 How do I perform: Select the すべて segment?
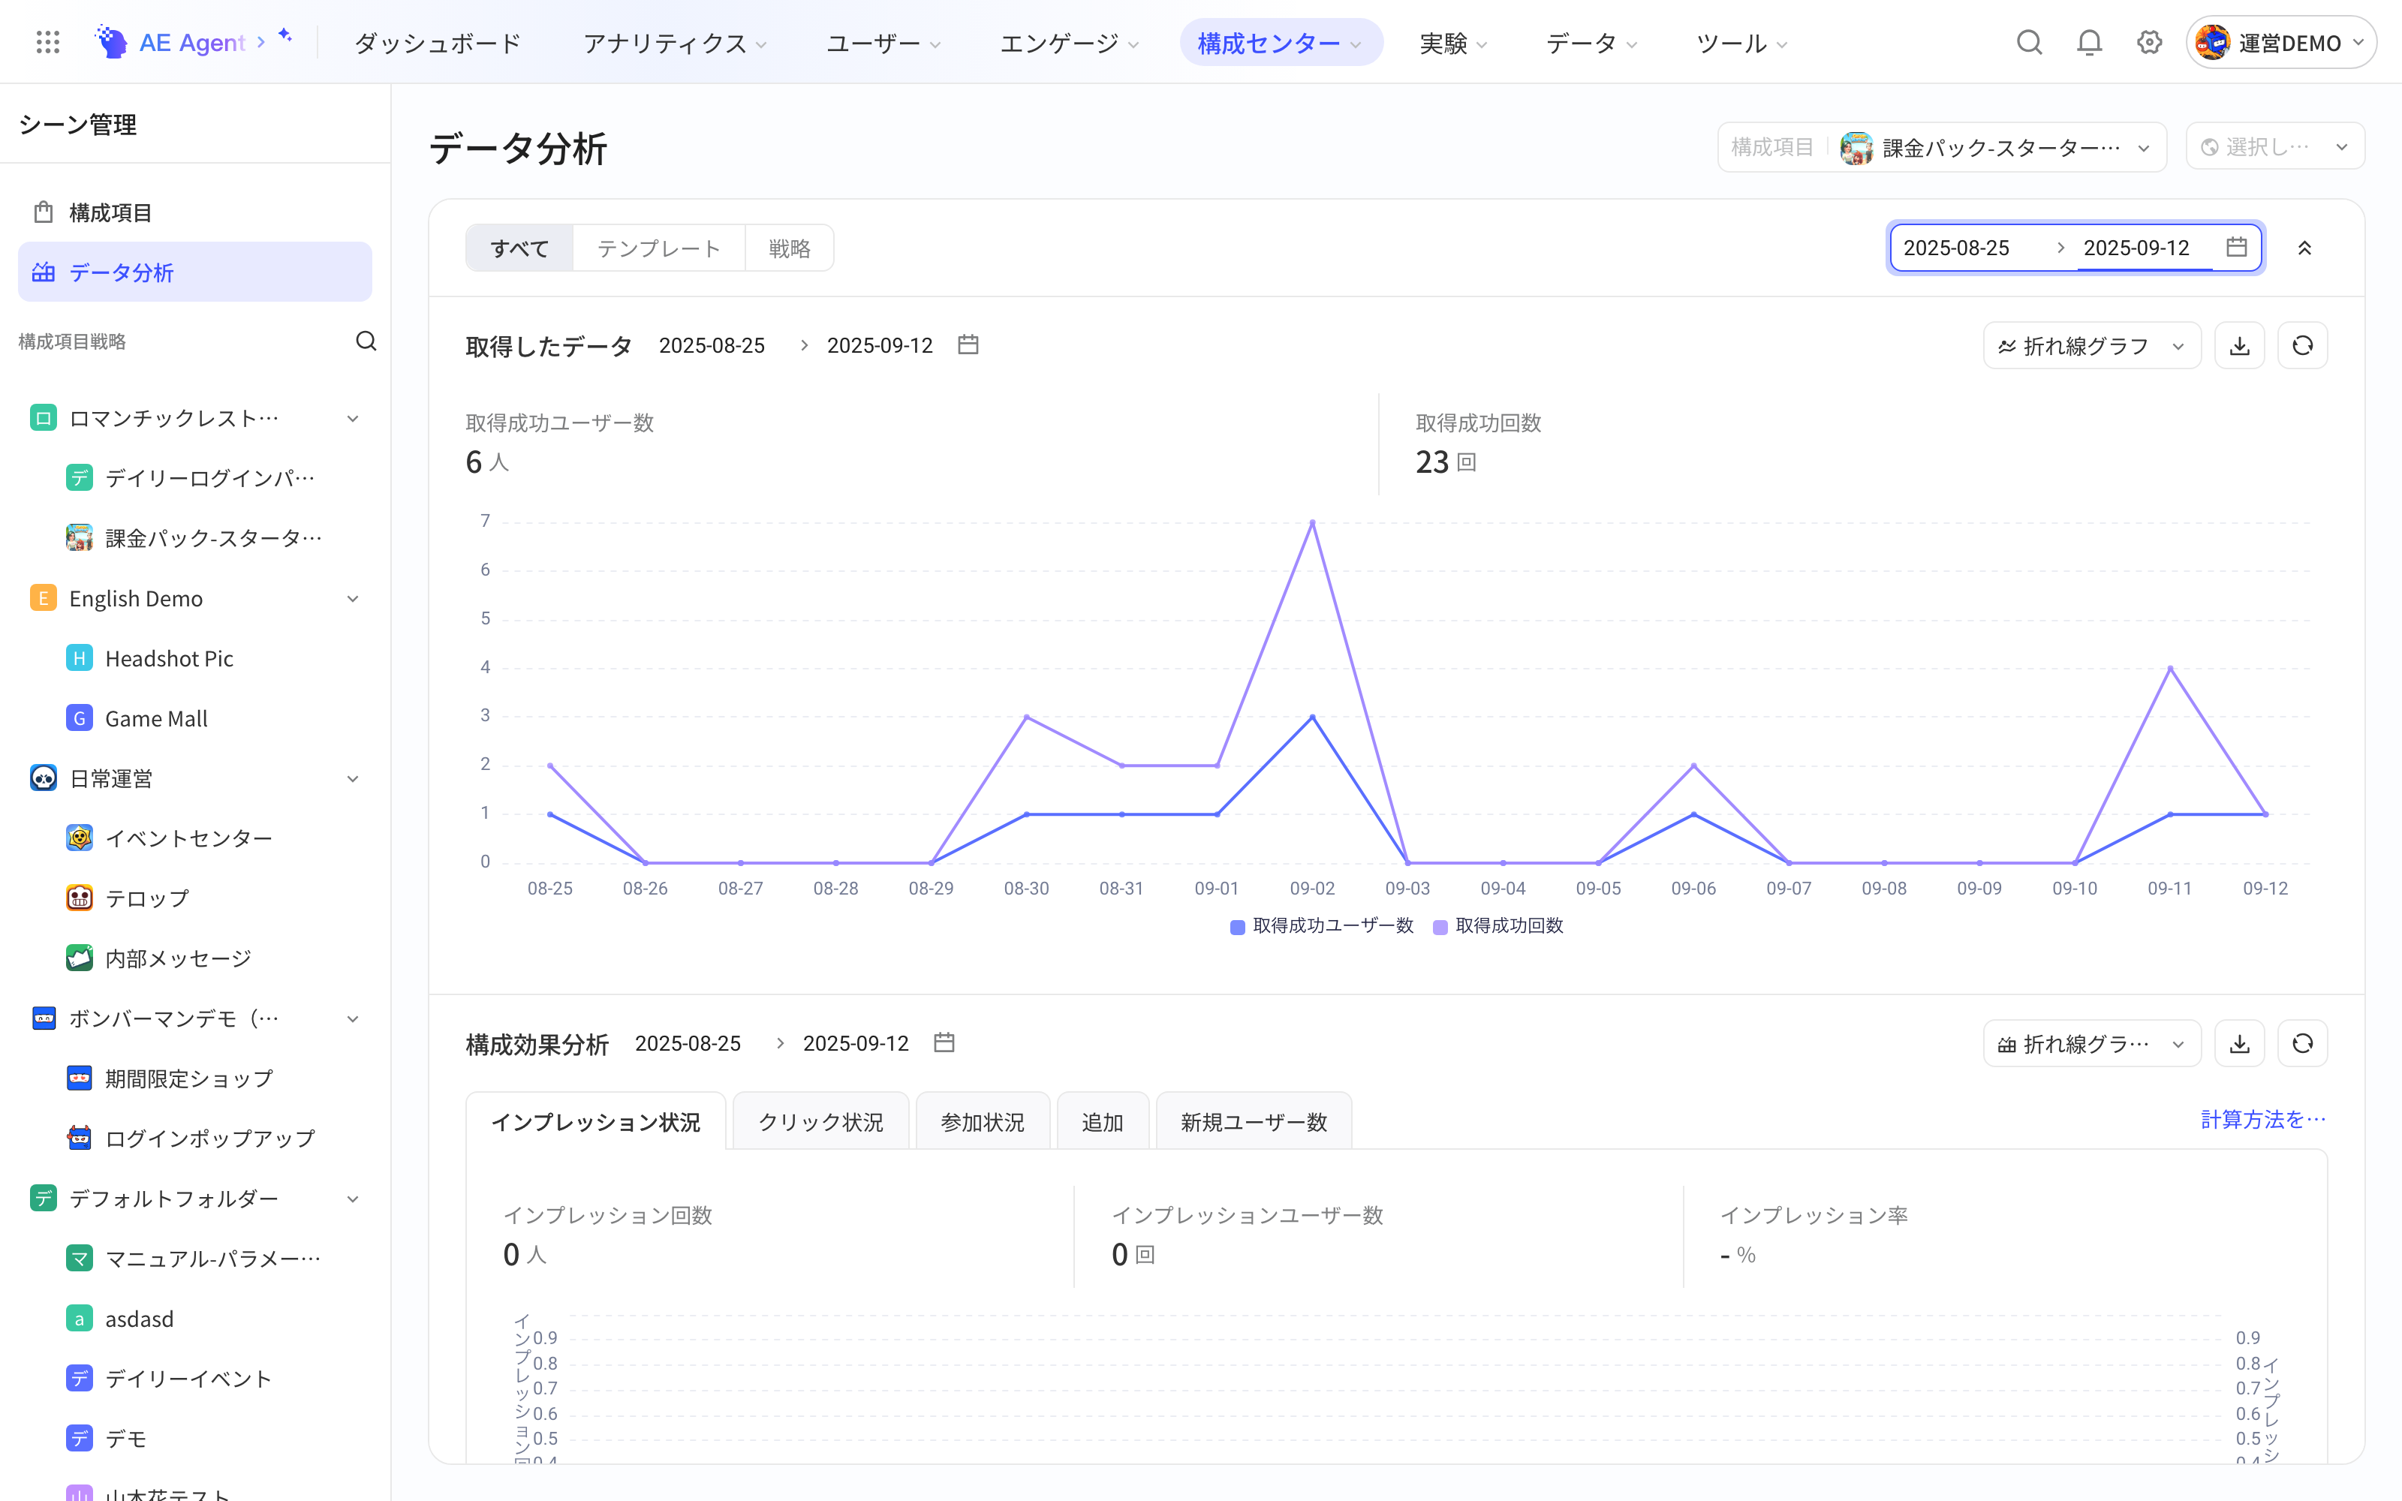pos(519,248)
